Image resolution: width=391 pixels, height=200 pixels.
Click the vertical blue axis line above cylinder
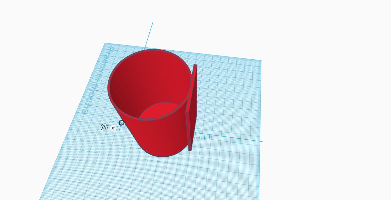click(149, 35)
